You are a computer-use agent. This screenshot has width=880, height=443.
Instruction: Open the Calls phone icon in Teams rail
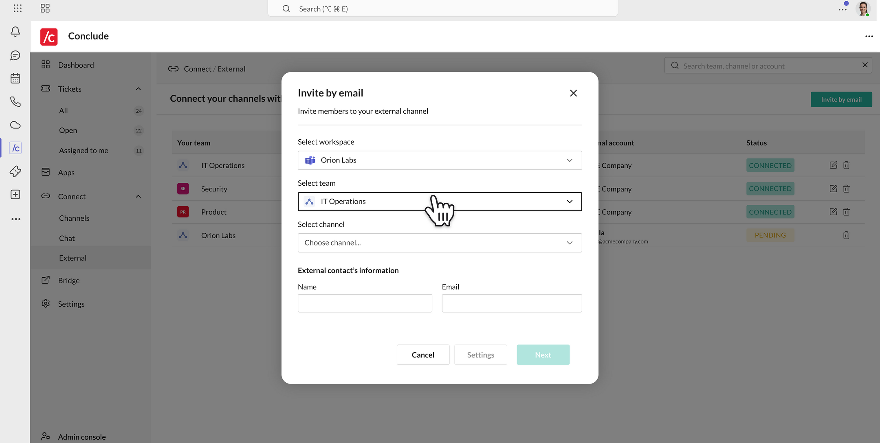(15, 101)
